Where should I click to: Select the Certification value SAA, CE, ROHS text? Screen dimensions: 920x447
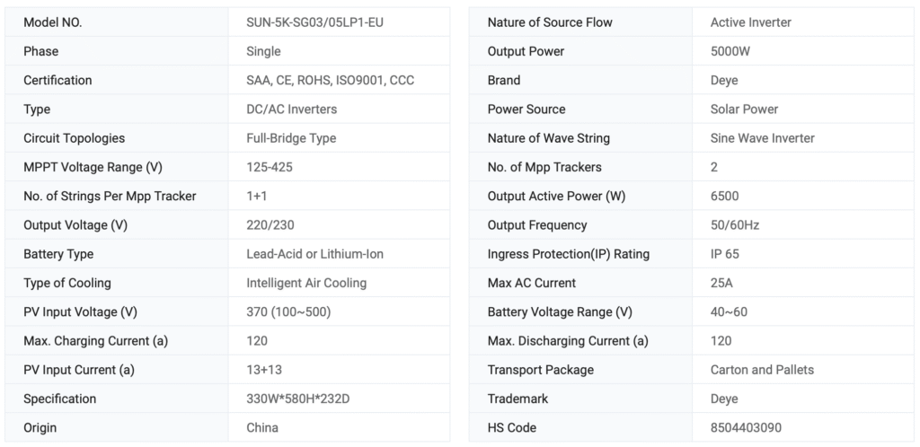(330, 80)
